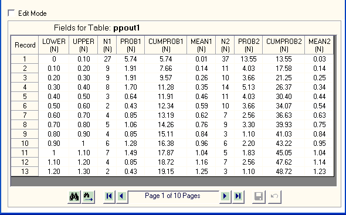Viewport: 346px width, 215px height.
Task: Click the find next binoculars icon
Action: point(89,196)
